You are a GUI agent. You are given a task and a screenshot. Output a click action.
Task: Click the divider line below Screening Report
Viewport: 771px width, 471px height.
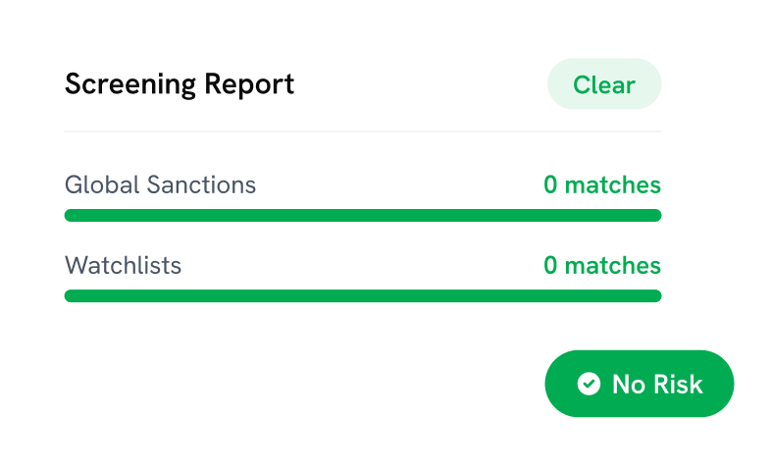pyautogui.click(x=363, y=131)
